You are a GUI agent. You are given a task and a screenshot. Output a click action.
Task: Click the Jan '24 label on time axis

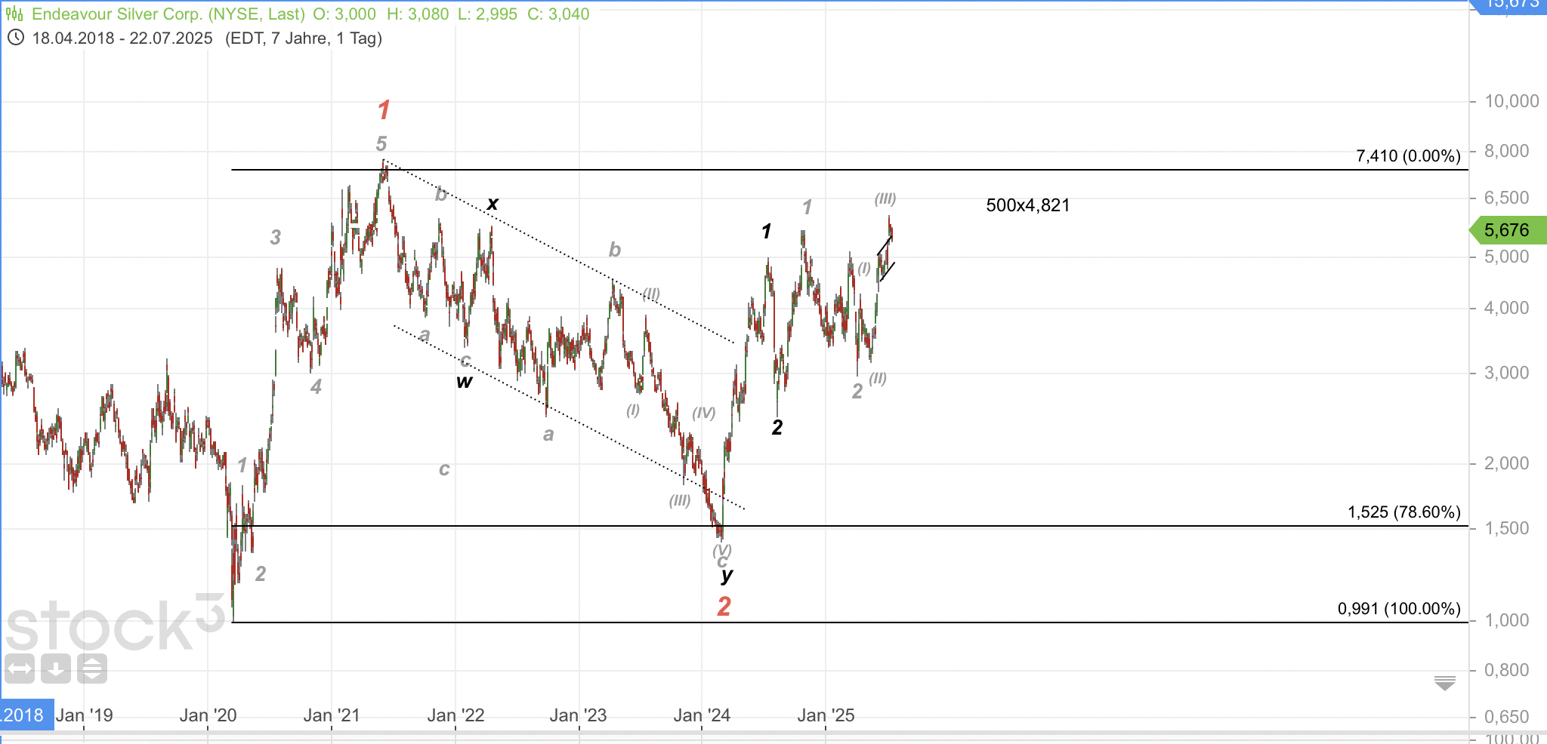(702, 715)
